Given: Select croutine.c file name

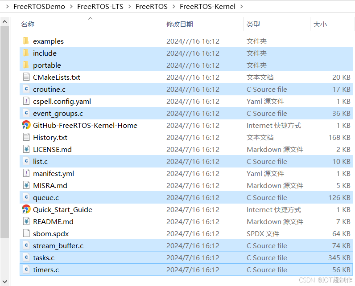Looking at the screenshot, I should tap(49, 89).
